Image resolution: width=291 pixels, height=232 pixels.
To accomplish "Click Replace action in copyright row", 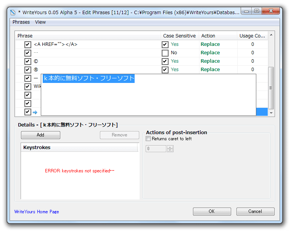I will (x=210, y=61).
